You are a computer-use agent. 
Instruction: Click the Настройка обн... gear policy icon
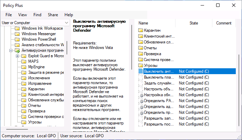tap(141, 95)
